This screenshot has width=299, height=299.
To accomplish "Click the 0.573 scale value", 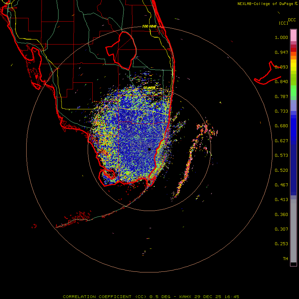I will click(x=281, y=155).
